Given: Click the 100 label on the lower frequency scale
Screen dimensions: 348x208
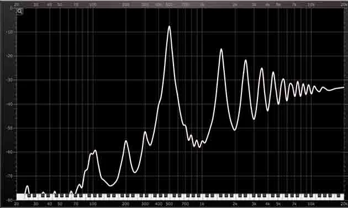Looking at the screenshot, I should 93,204.
